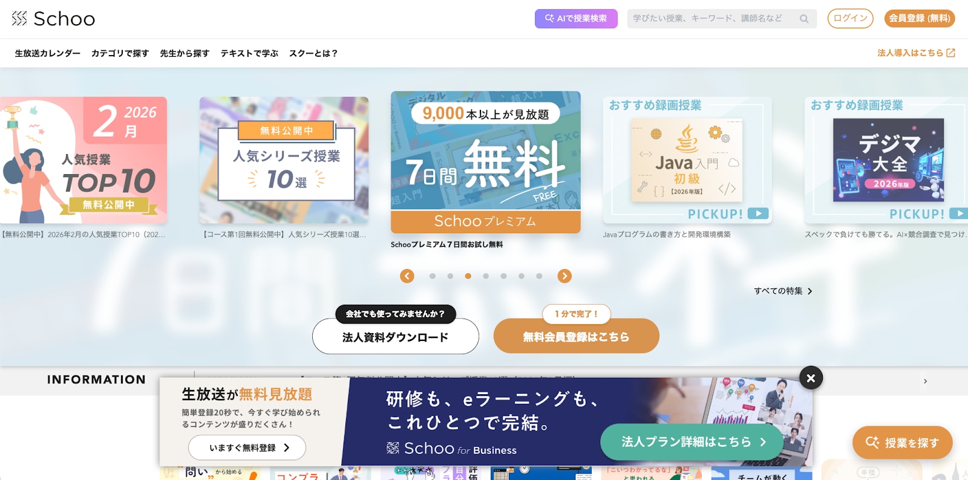Click the ログイン button

click(850, 18)
